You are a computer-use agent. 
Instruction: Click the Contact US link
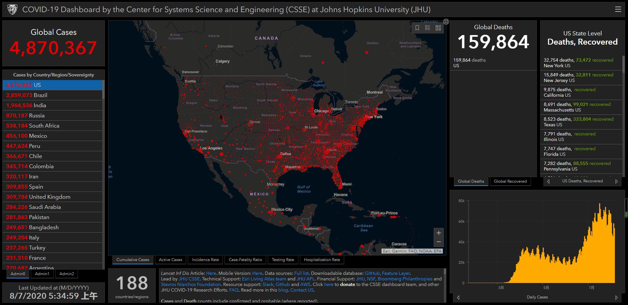coord(302,290)
